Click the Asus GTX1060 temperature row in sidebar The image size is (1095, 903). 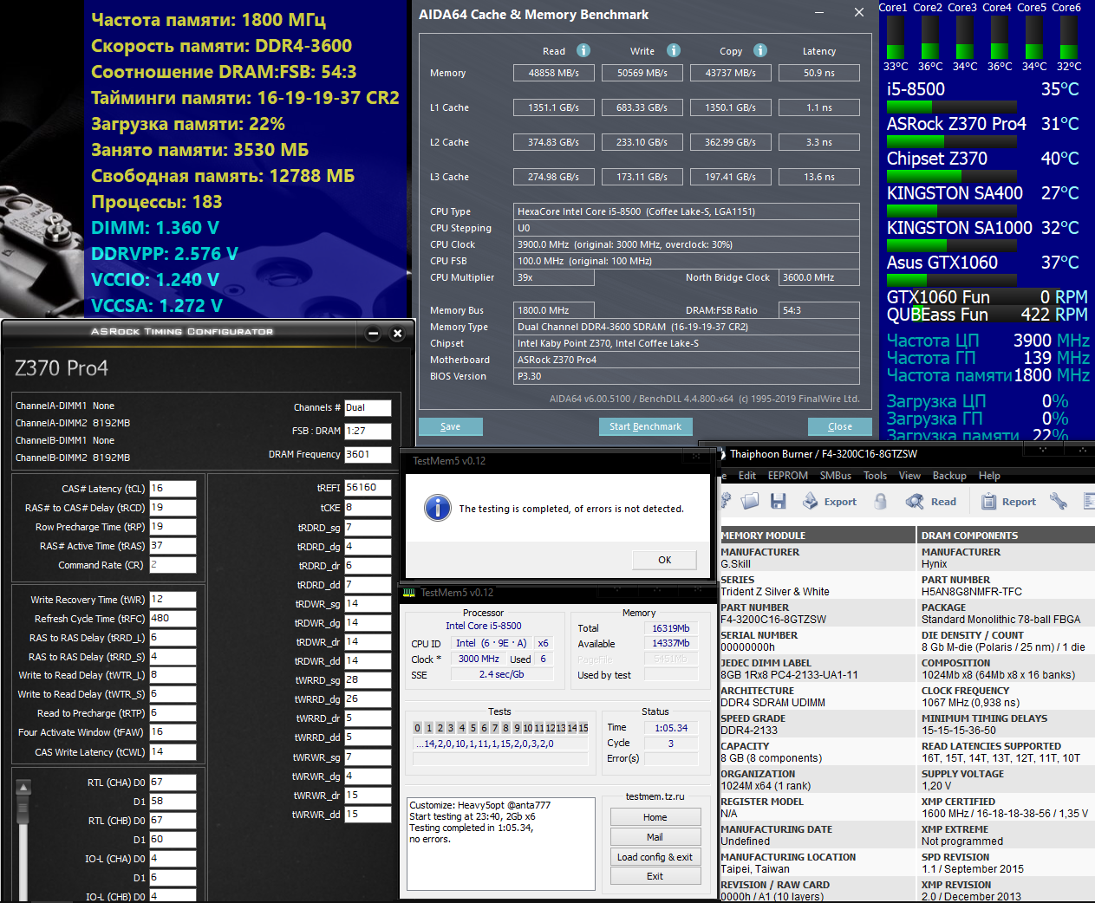pyautogui.click(x=983, y=263)
